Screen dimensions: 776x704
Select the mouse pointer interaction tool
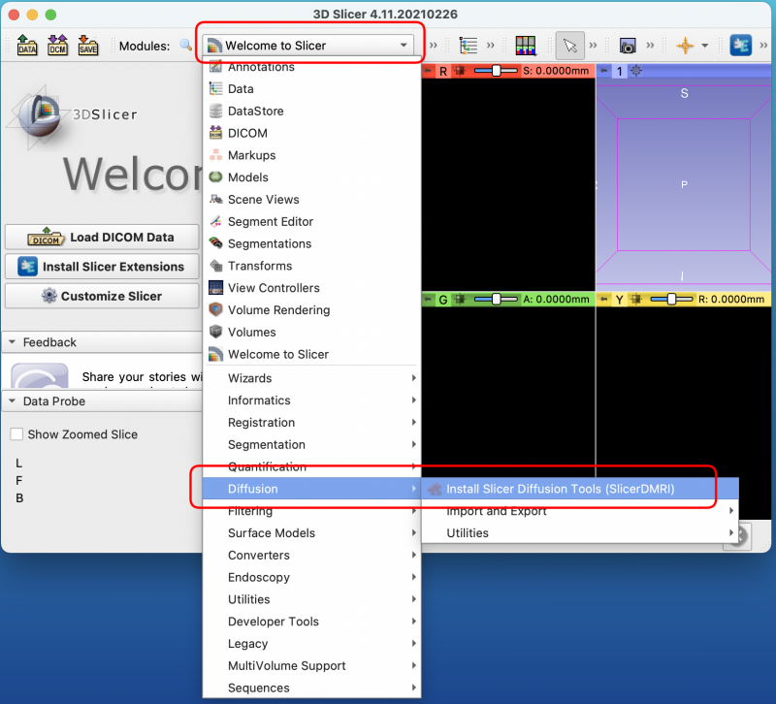(570, 46)
